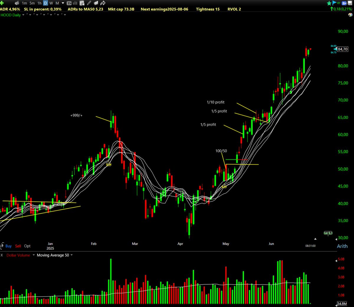Expand the HOOD Daily dropdown arrow
The height and width of the screenshot is (307, 354).
click(x=23, y=15)
